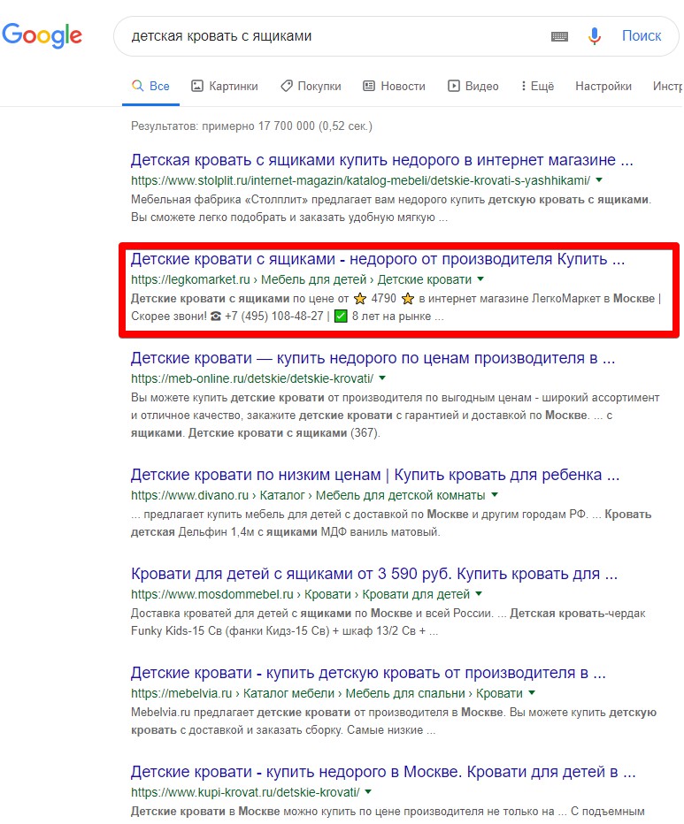Expand dropdown arrow next to mosdommebel.ru breadcrumb
Image resolution: width=684 pixels, height=824 pixels.
coord(479,594)
